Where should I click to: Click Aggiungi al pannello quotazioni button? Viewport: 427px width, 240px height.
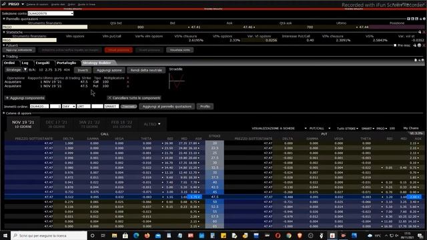click(x=167, y=107)
